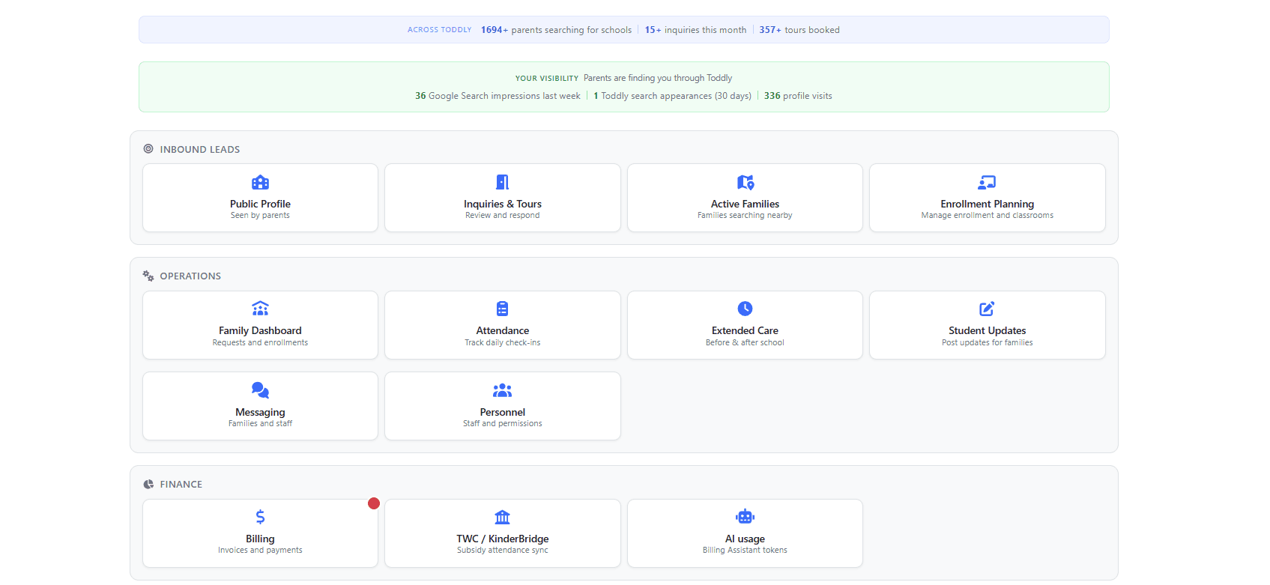Open the Messaging card title
Screen dimensions: 1270x585
[x=260, y=412]
